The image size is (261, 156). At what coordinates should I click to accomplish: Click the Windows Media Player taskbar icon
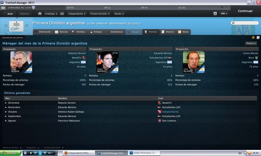[x=25, y=153]
